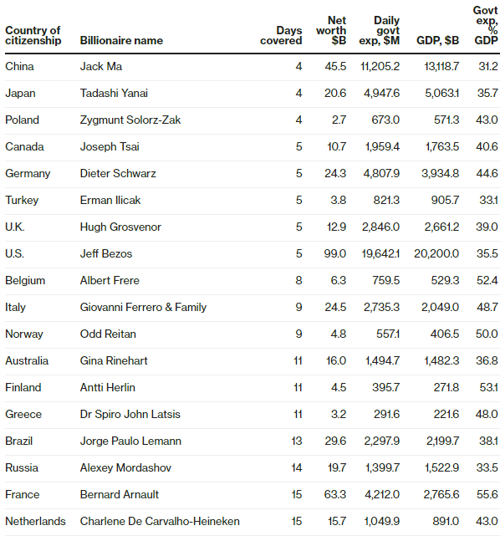Click Charlene De Carvalho-Heineken's name
The height and width of the screenshot is (546, 500).
pyautogui.click(x=160, y=521)
